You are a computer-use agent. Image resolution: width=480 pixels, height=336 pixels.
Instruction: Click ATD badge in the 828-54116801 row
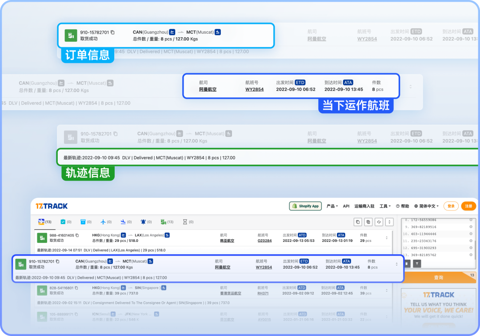pyautogui.click(x=301, y=288)
